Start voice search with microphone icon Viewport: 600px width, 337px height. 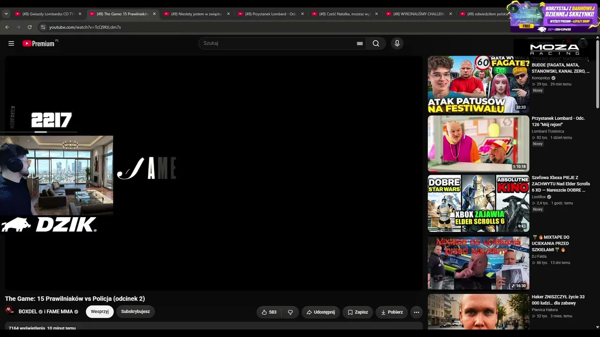click(x=397, y=44)
